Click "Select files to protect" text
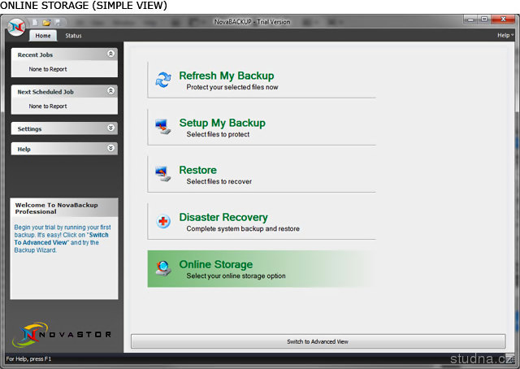The height and width of the screenshot is (369, 520). pos(218,134)
